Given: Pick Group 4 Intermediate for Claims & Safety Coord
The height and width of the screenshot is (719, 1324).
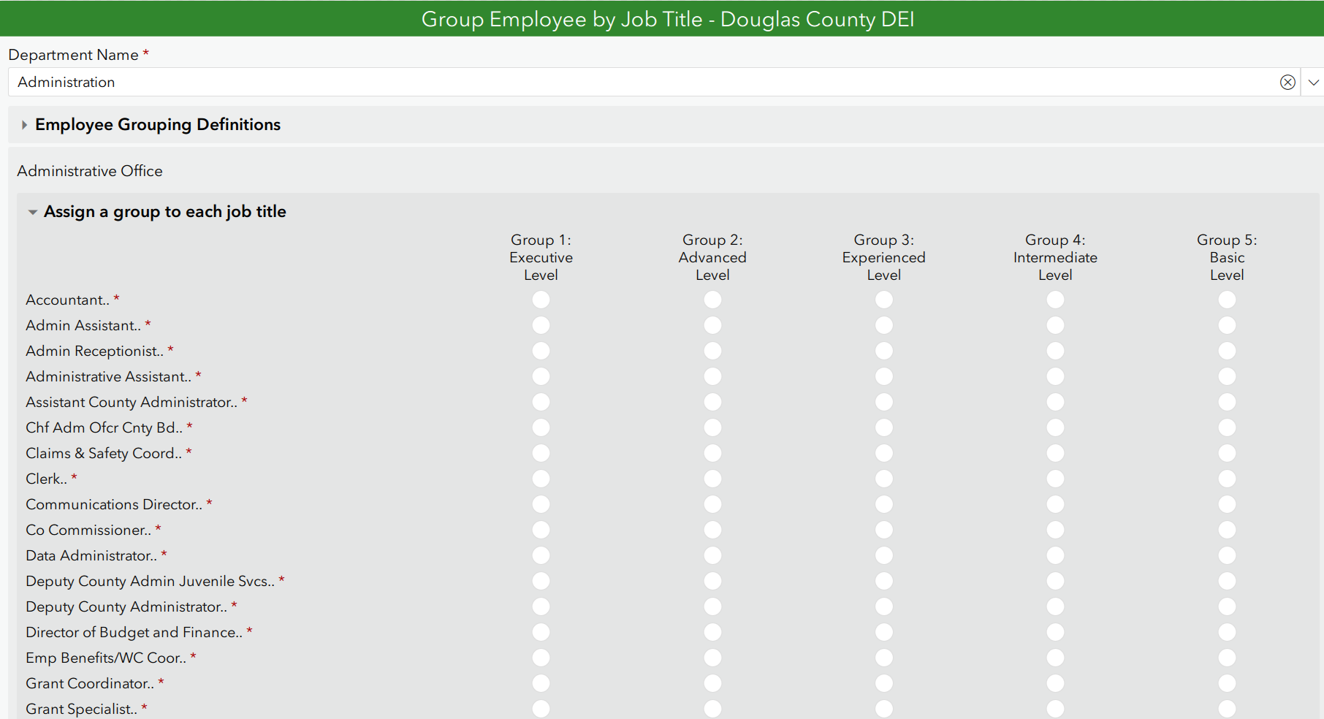Looking at the screenshot, I should coord(1055,453).
